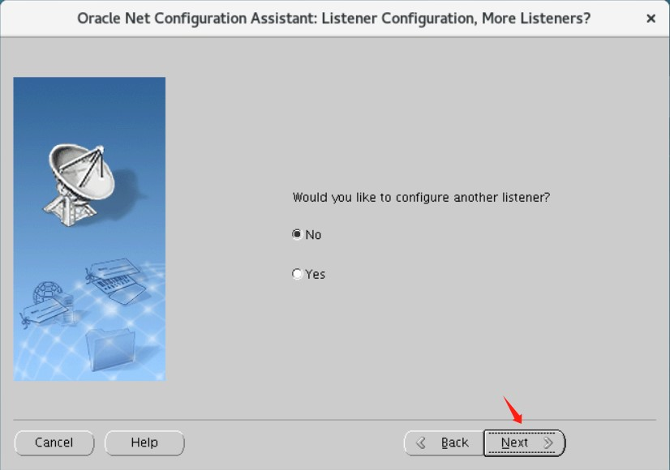Image resolution: width=670 pixels, height=470 pixels.
Task: Cancel the listener configuration
Action: [x=54, y=442]
